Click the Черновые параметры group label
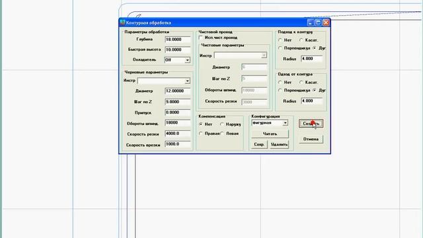Viewport: 423px width, 238px height. (x=146, y=72)
